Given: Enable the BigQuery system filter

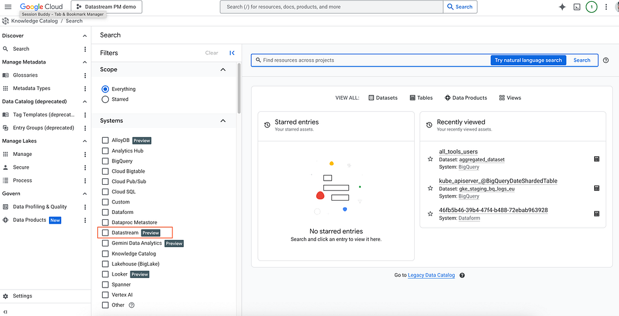Looking at the screenshot, I should click(105, 161).
